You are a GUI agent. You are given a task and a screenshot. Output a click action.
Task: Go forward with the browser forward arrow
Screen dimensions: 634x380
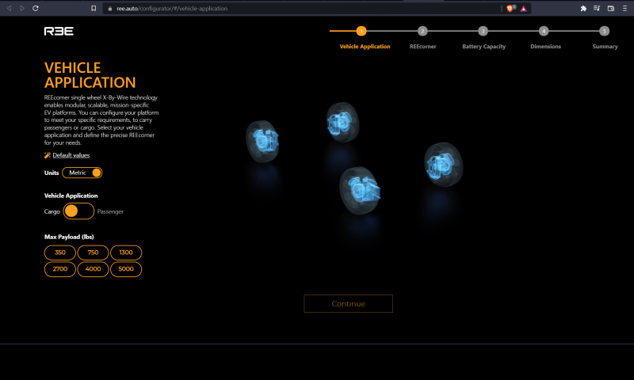(22, 8)
